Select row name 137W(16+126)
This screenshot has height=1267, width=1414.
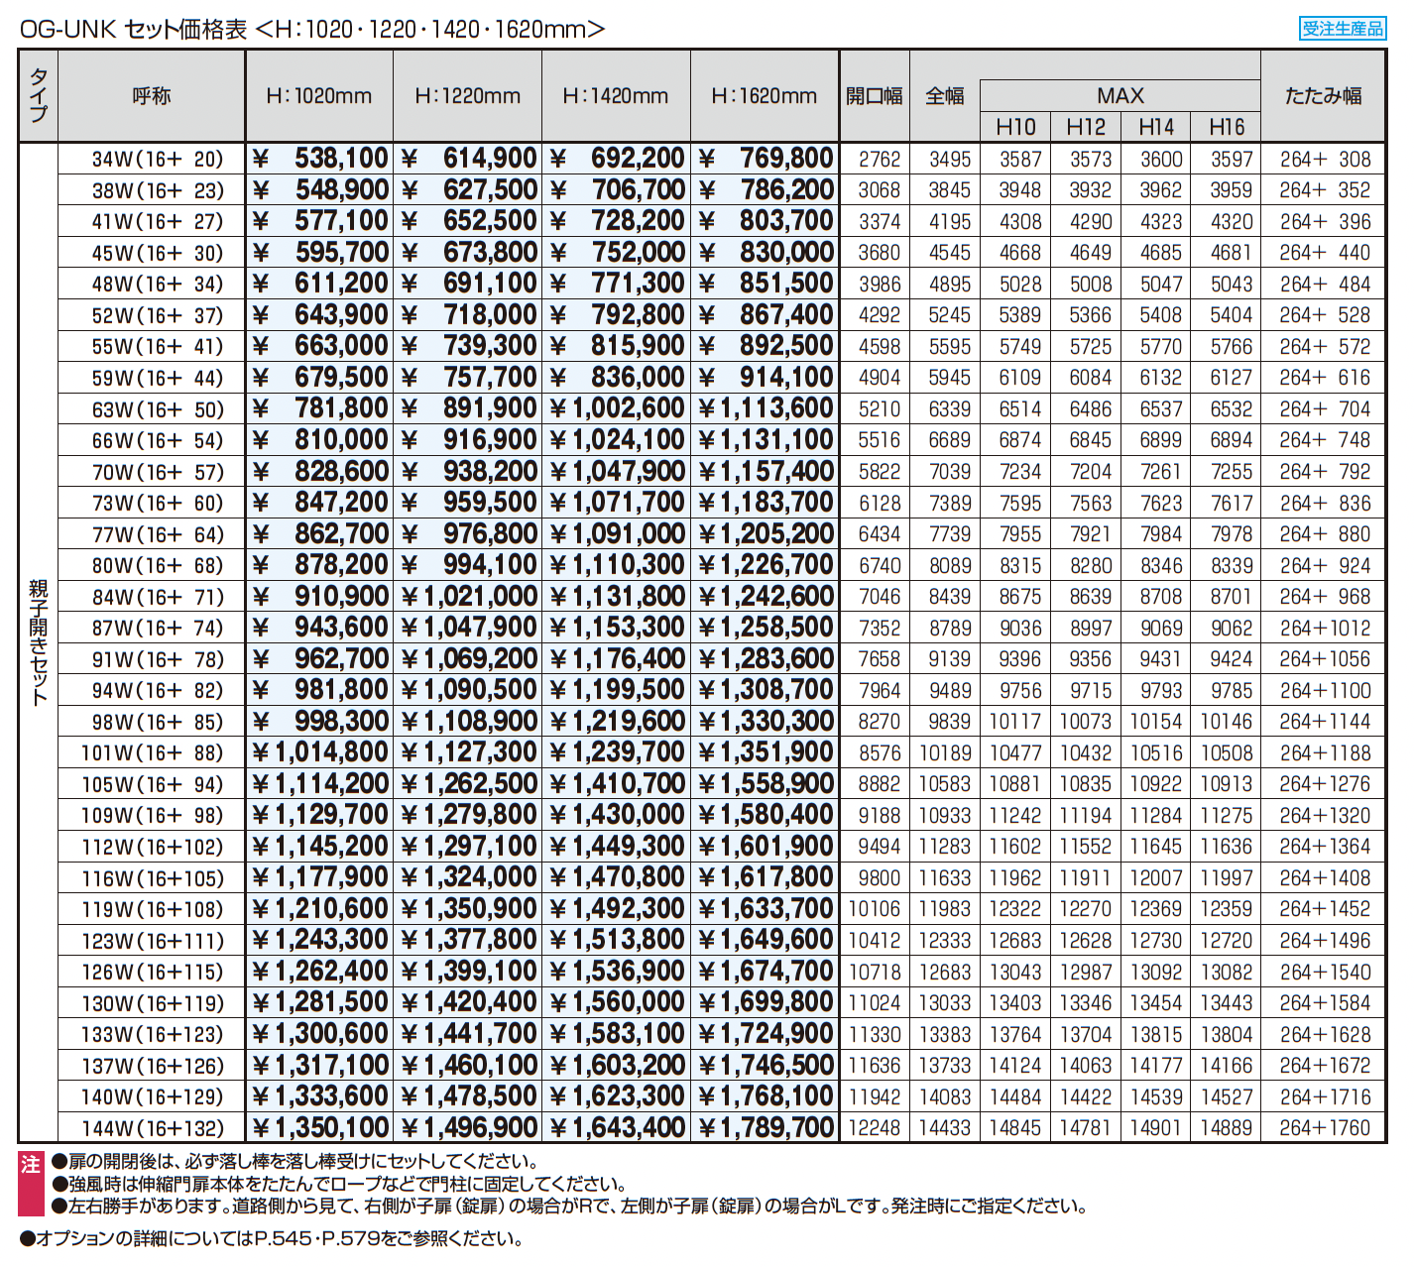[x=153, y=1066]
